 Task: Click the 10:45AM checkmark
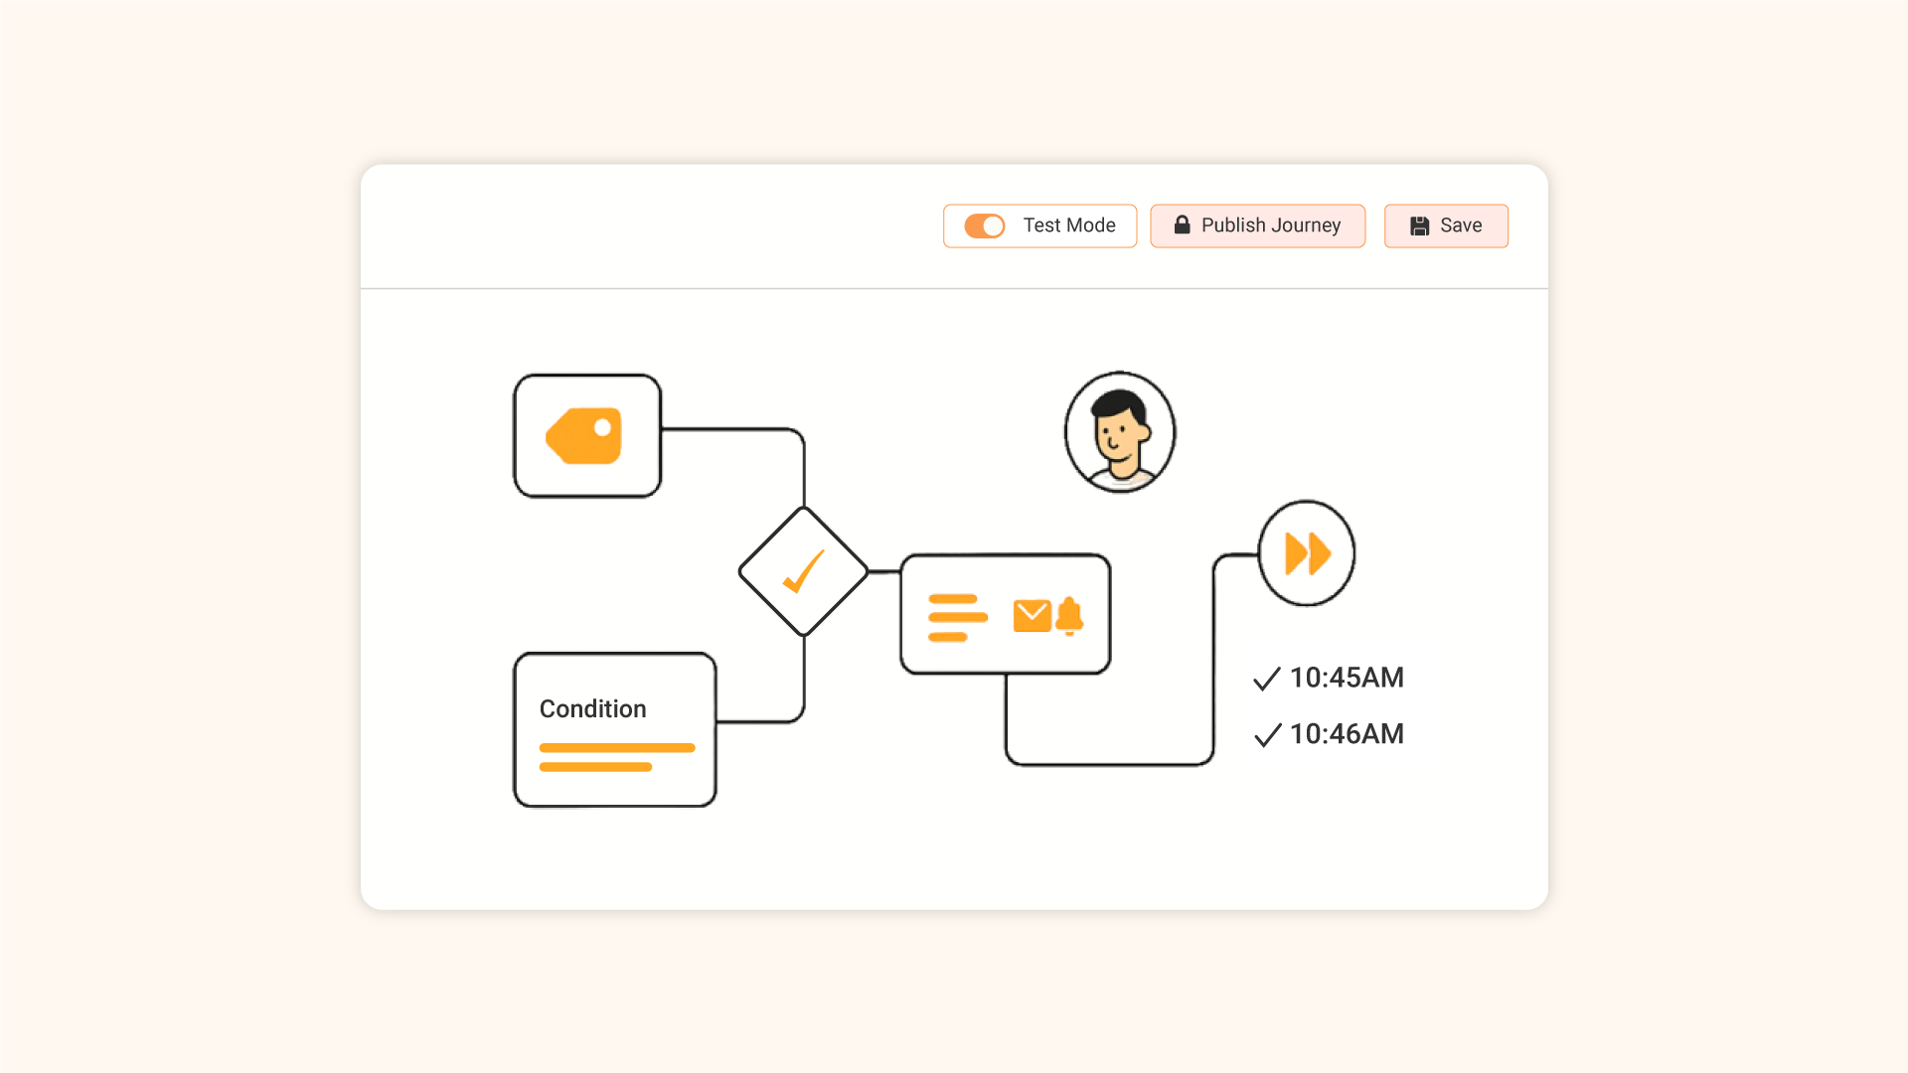(x=1266, y=679)
